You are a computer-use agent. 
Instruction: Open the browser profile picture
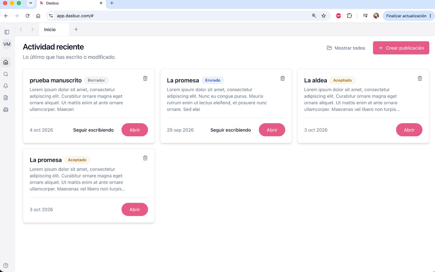click(x=376, y=16)
